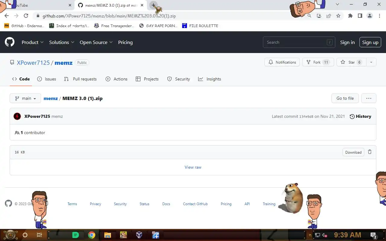
Task: Star the repository with Star button
Action: [351, 62]
